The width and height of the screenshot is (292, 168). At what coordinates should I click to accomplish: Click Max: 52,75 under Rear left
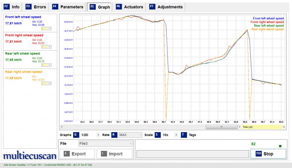pyautogui.click(x=38, y=61)
